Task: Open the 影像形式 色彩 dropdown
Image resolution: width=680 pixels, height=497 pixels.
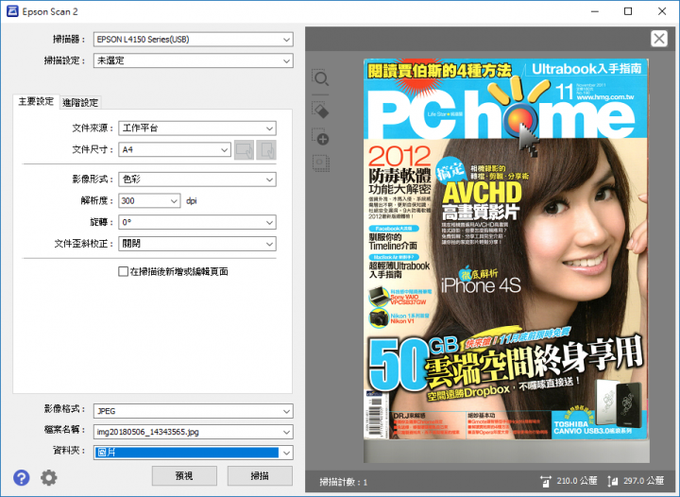Action: tap(196, 180)
